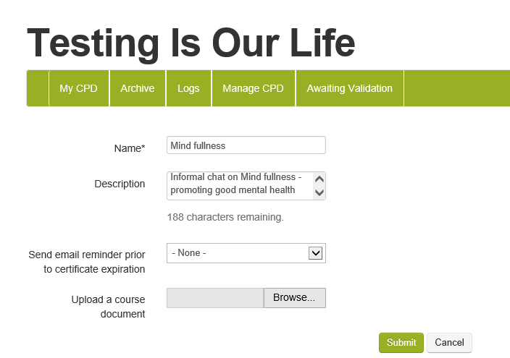This screenshot has width=510, height=358.
Task: Click the Description field label
Action: [x=120, y=184]
